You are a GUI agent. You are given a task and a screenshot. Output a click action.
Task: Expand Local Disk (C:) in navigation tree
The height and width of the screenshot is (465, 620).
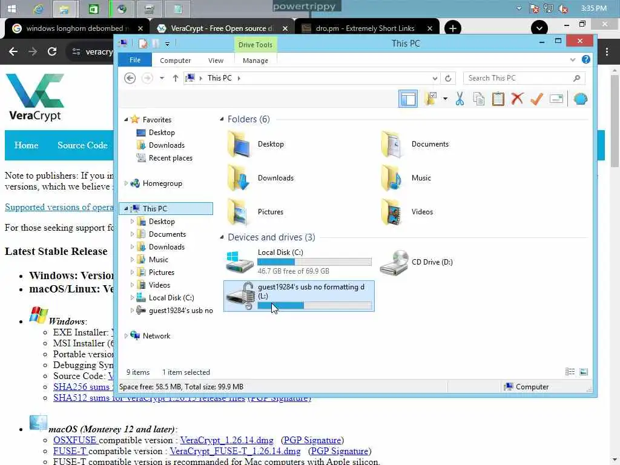[132, 298]
